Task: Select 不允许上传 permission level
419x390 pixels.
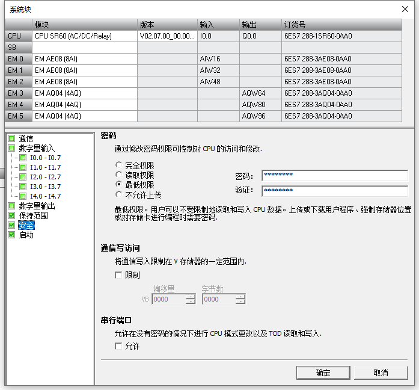Action: (x=118, y=194)
